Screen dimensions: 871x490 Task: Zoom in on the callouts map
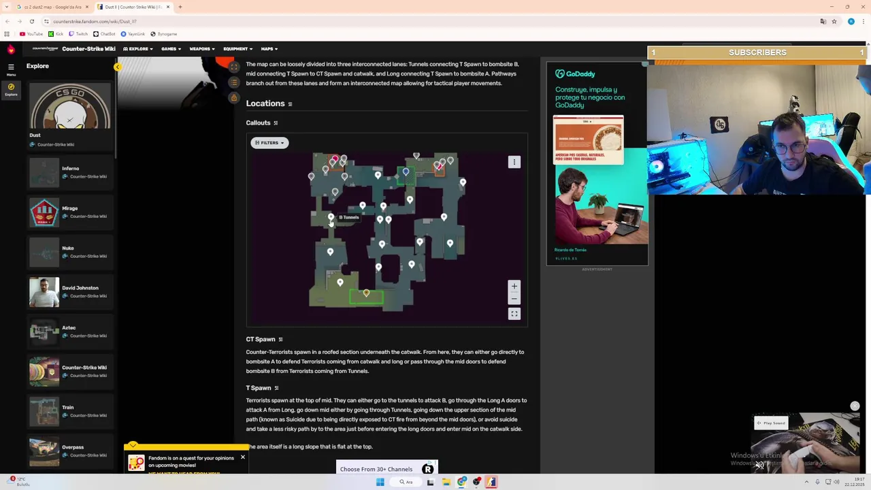[x=514, y=287]
